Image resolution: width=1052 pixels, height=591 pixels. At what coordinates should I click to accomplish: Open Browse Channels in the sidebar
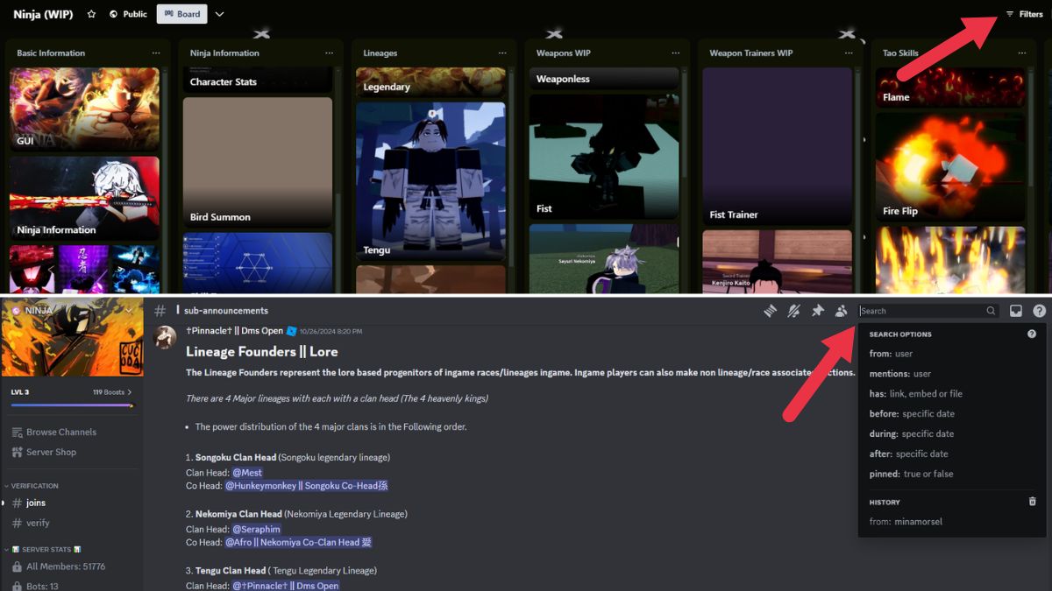click(60, 432)
